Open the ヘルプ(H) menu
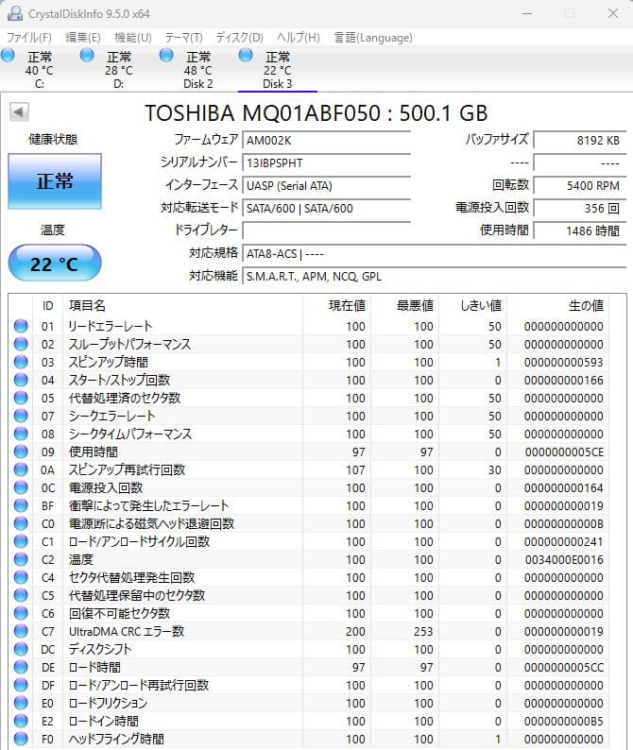The image size is (633, 750). pos(299,37)
